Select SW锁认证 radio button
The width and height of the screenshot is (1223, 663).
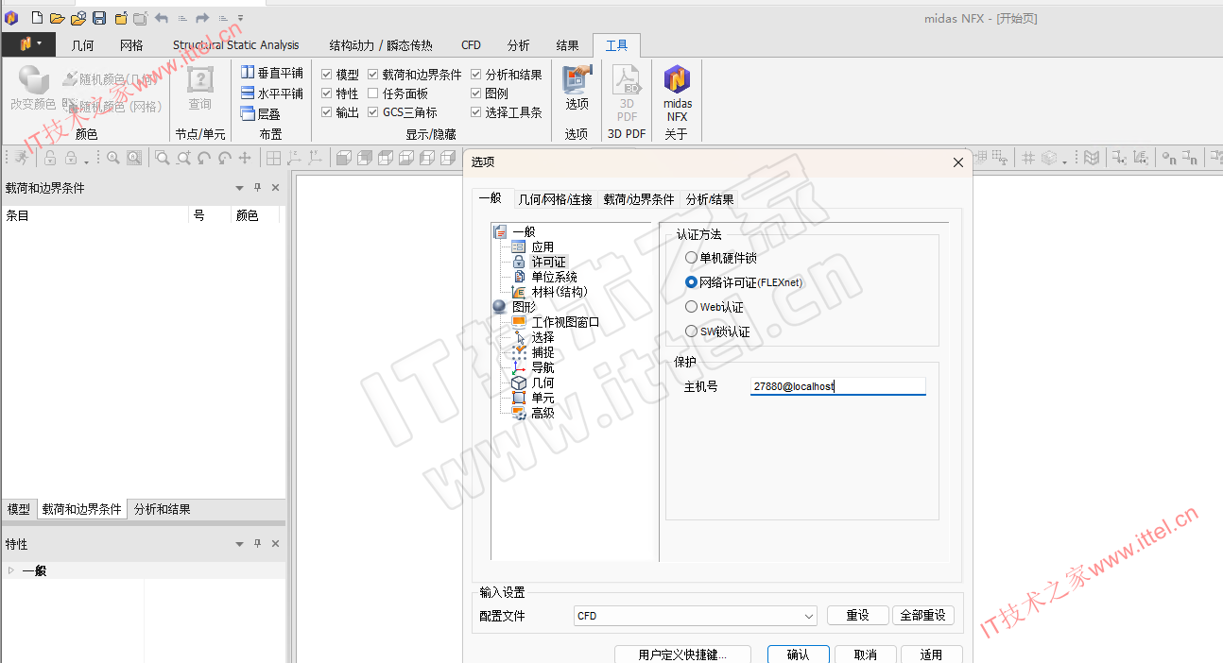pyautogui.click(x=692, y=331)
